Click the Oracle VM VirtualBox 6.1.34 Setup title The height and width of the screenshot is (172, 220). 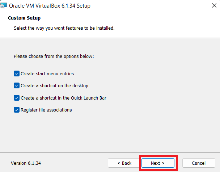point(50,6)
